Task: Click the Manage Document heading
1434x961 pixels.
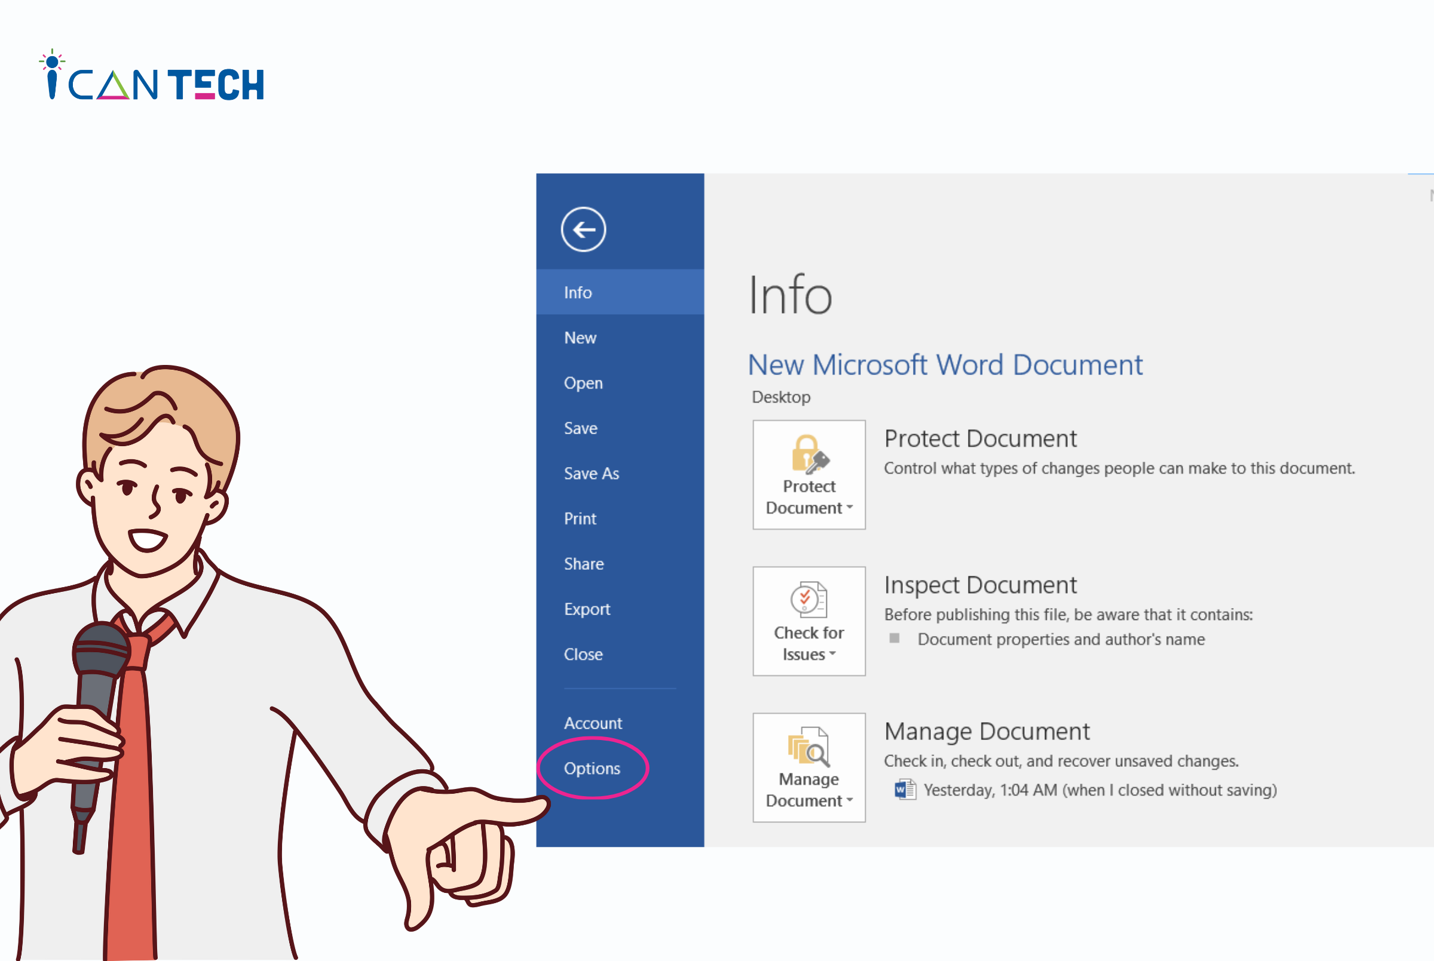Action: point(986,732)
